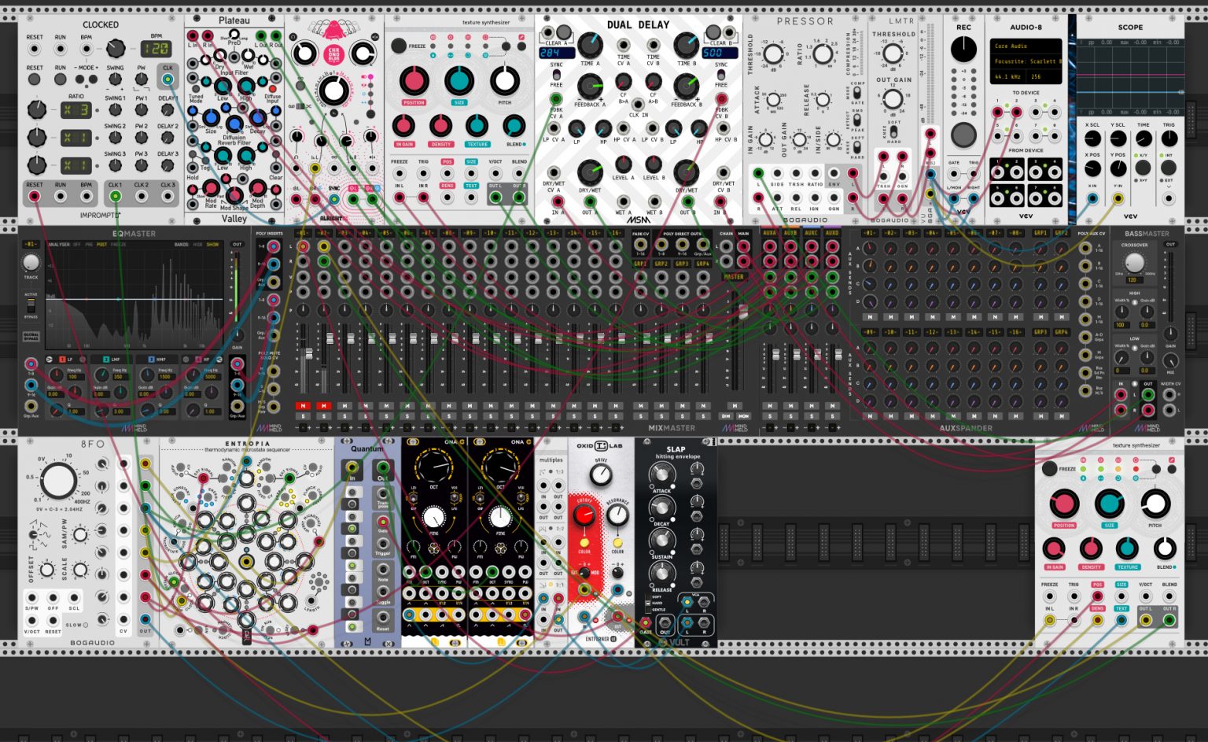This screenshot has width=1208, height=742.
Task: Click the MixMaster master fader
Action: [743, 312]
